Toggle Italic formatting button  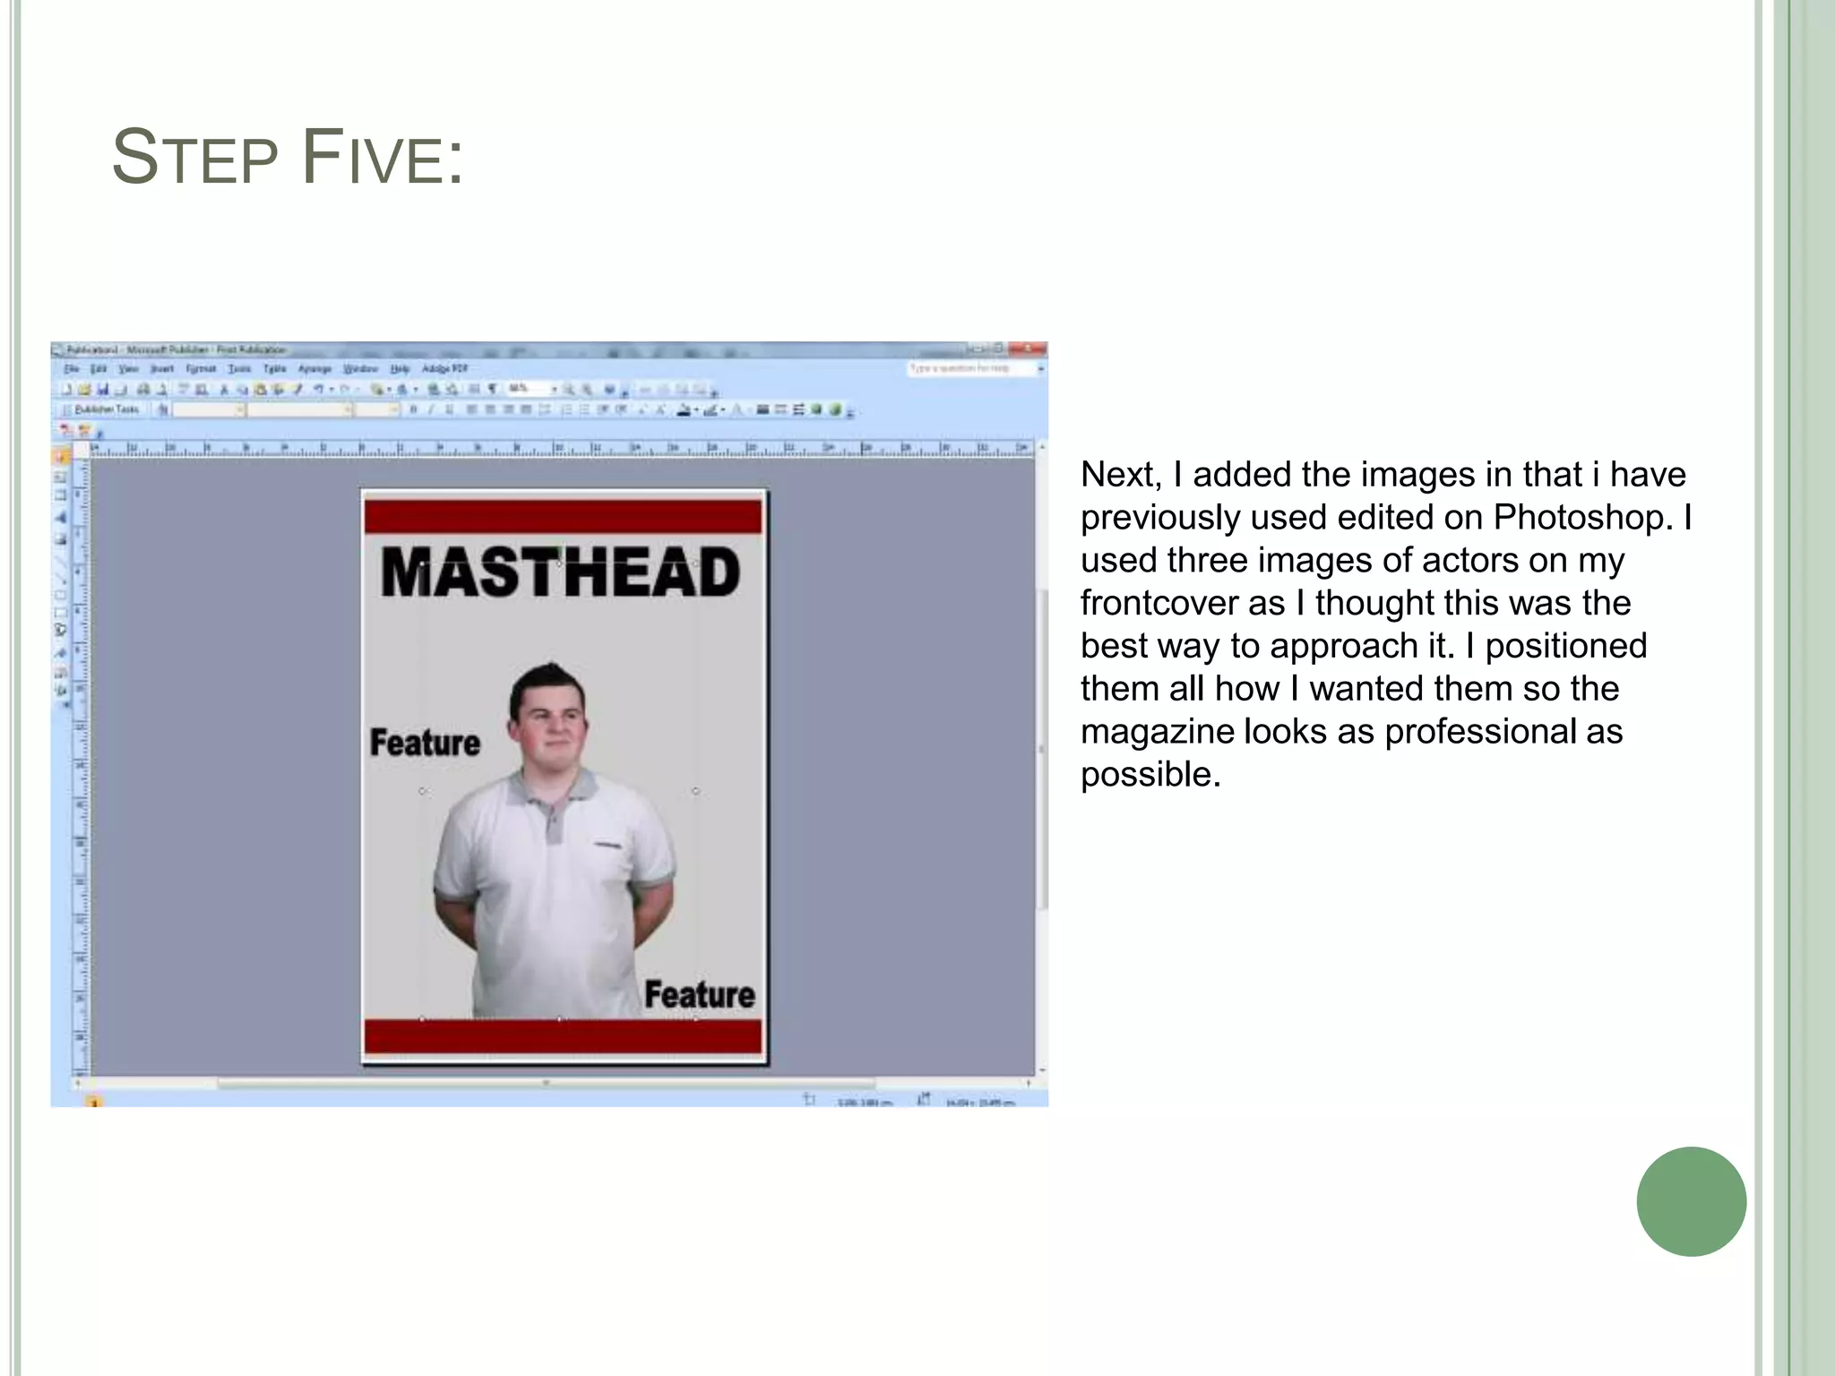[x=431, y=409]
